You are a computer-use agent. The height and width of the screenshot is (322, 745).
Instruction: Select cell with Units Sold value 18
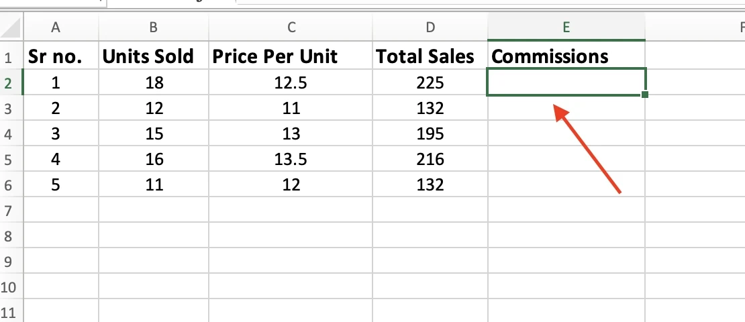(x=154, y=82)
